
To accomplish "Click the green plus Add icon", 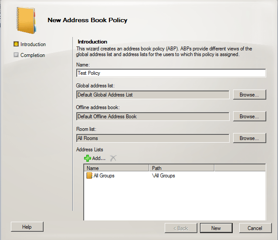I will click(x=88, y=158).
